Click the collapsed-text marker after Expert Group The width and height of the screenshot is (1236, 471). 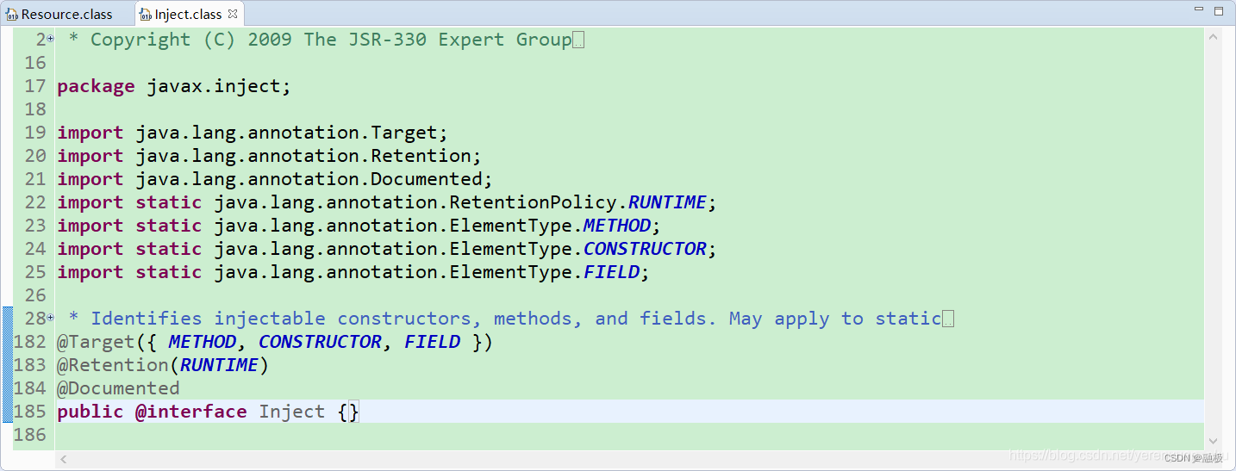click(578, 40)
